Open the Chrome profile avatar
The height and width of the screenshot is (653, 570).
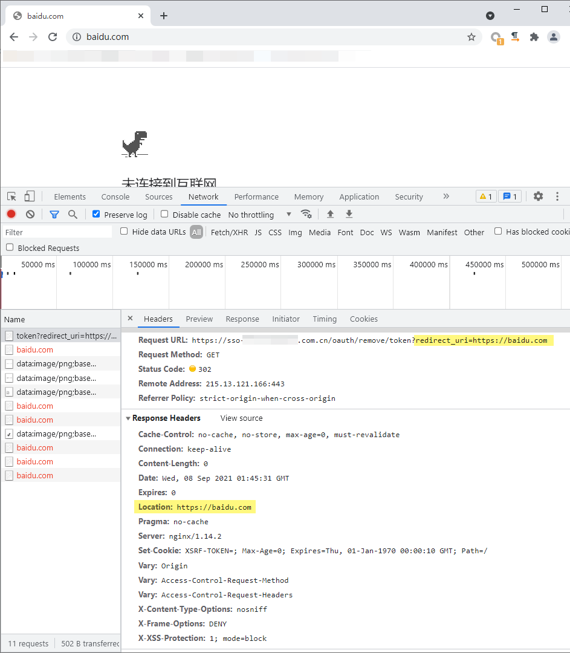coord(553,37)
